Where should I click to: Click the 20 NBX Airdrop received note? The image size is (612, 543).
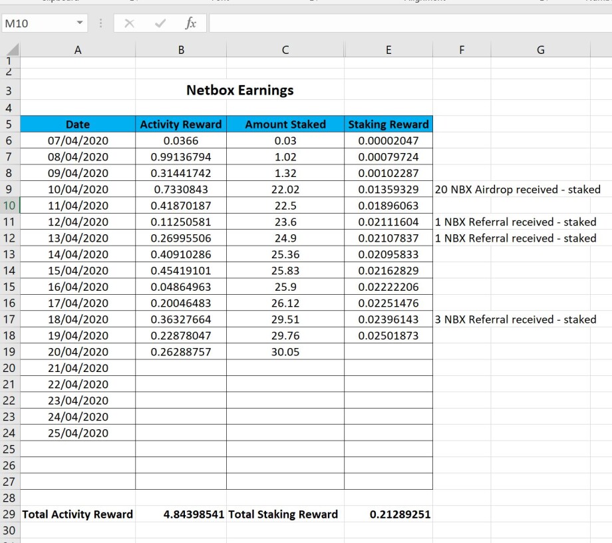tap(518, 190)
